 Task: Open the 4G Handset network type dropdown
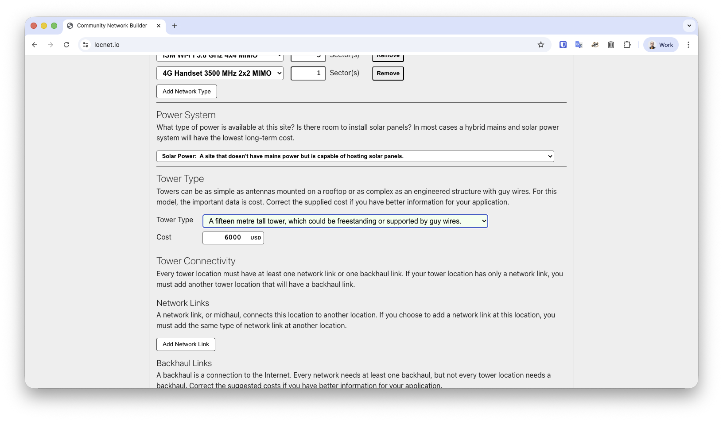[220, 73]
